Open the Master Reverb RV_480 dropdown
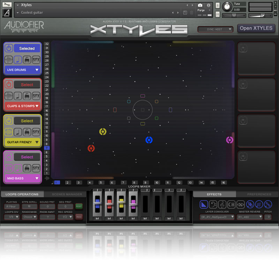 tap(250, 217)
